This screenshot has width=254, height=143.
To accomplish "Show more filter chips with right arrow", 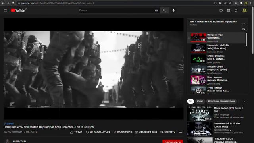I will pyautogui.click(x=244, y=102).
